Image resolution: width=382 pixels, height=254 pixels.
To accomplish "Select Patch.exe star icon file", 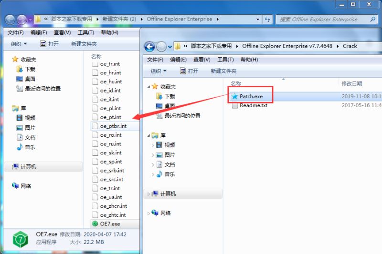I will pos(251,96).
